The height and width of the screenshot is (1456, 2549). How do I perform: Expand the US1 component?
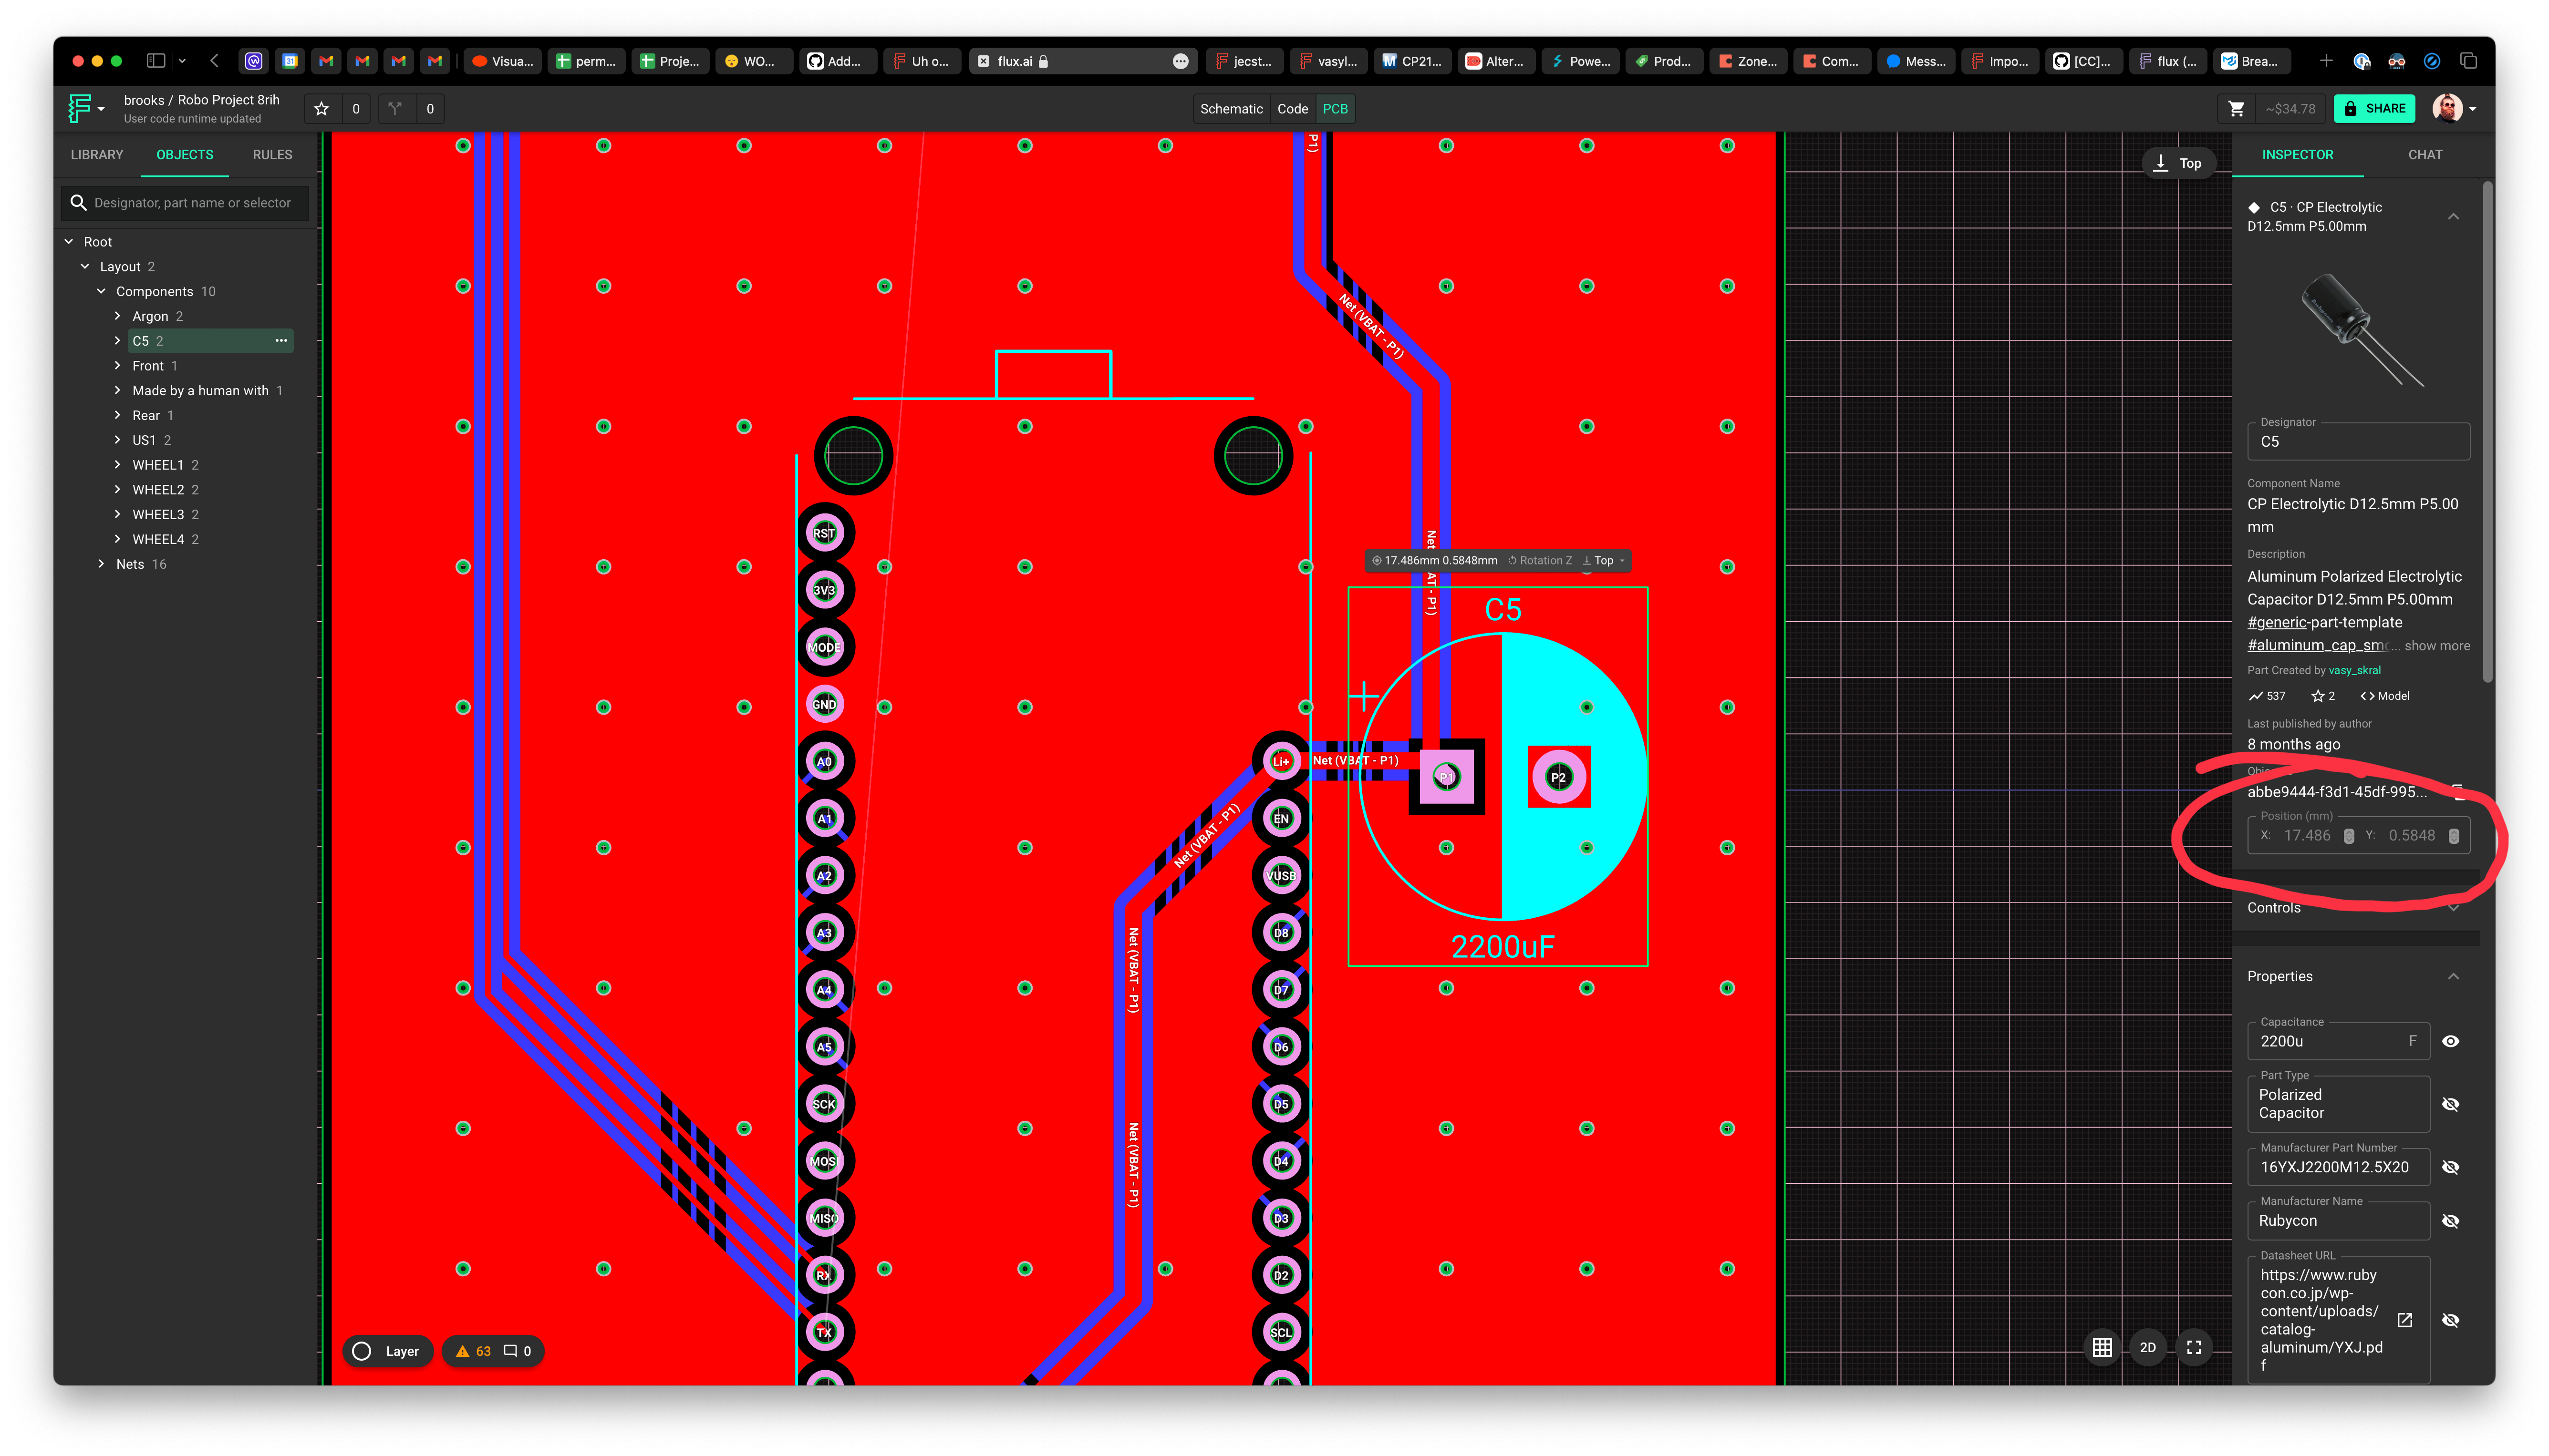(x=117, y=440)
